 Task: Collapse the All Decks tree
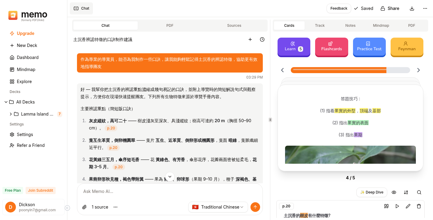[x=6, y=102]
